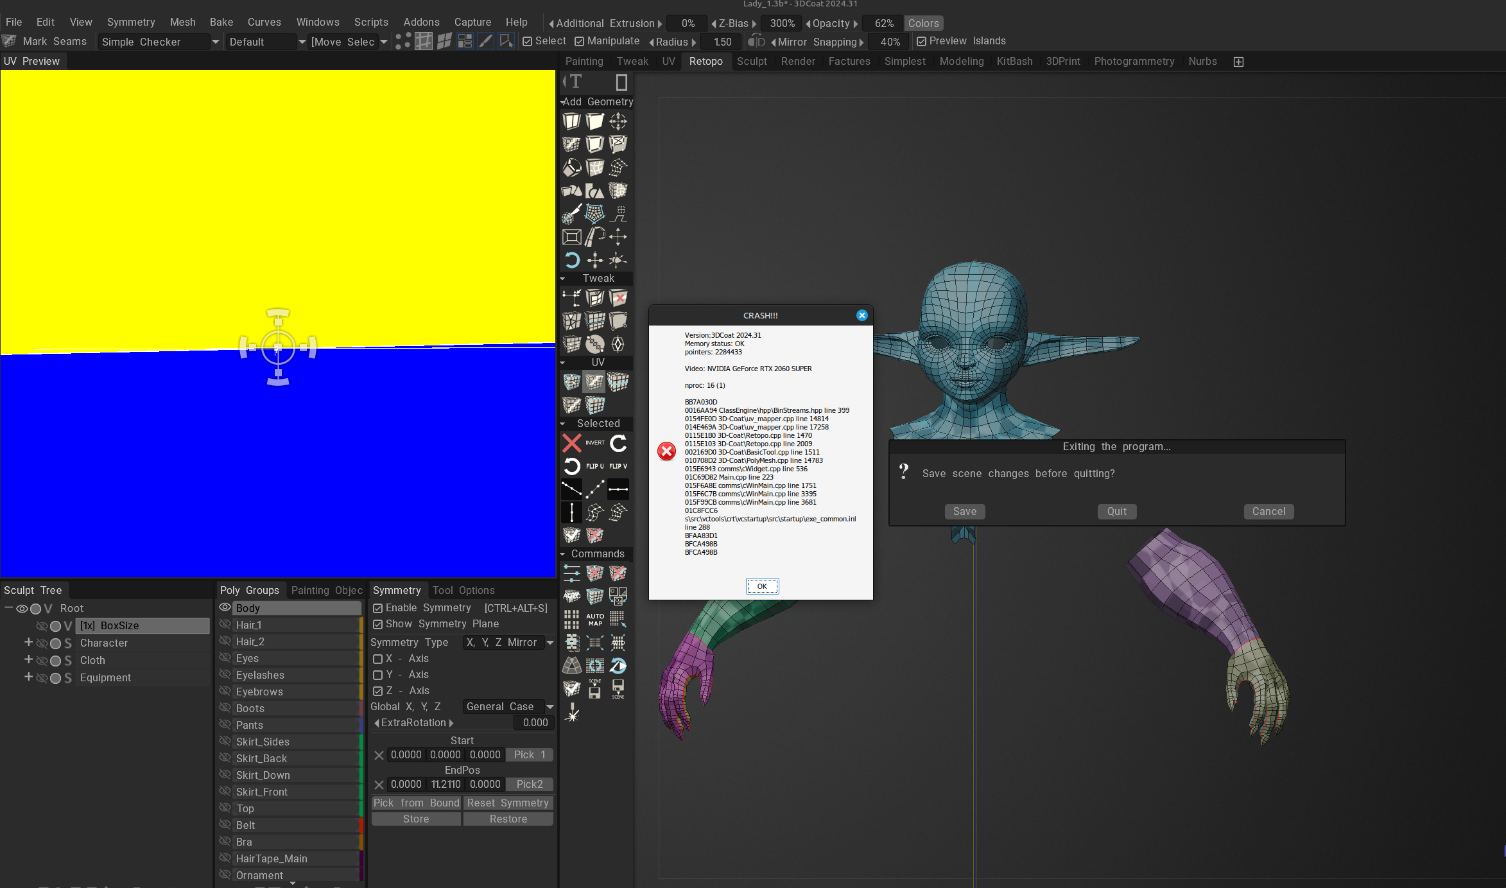Click the FLIP V icon
This screenshot has height=888, width=1506.
618,466
